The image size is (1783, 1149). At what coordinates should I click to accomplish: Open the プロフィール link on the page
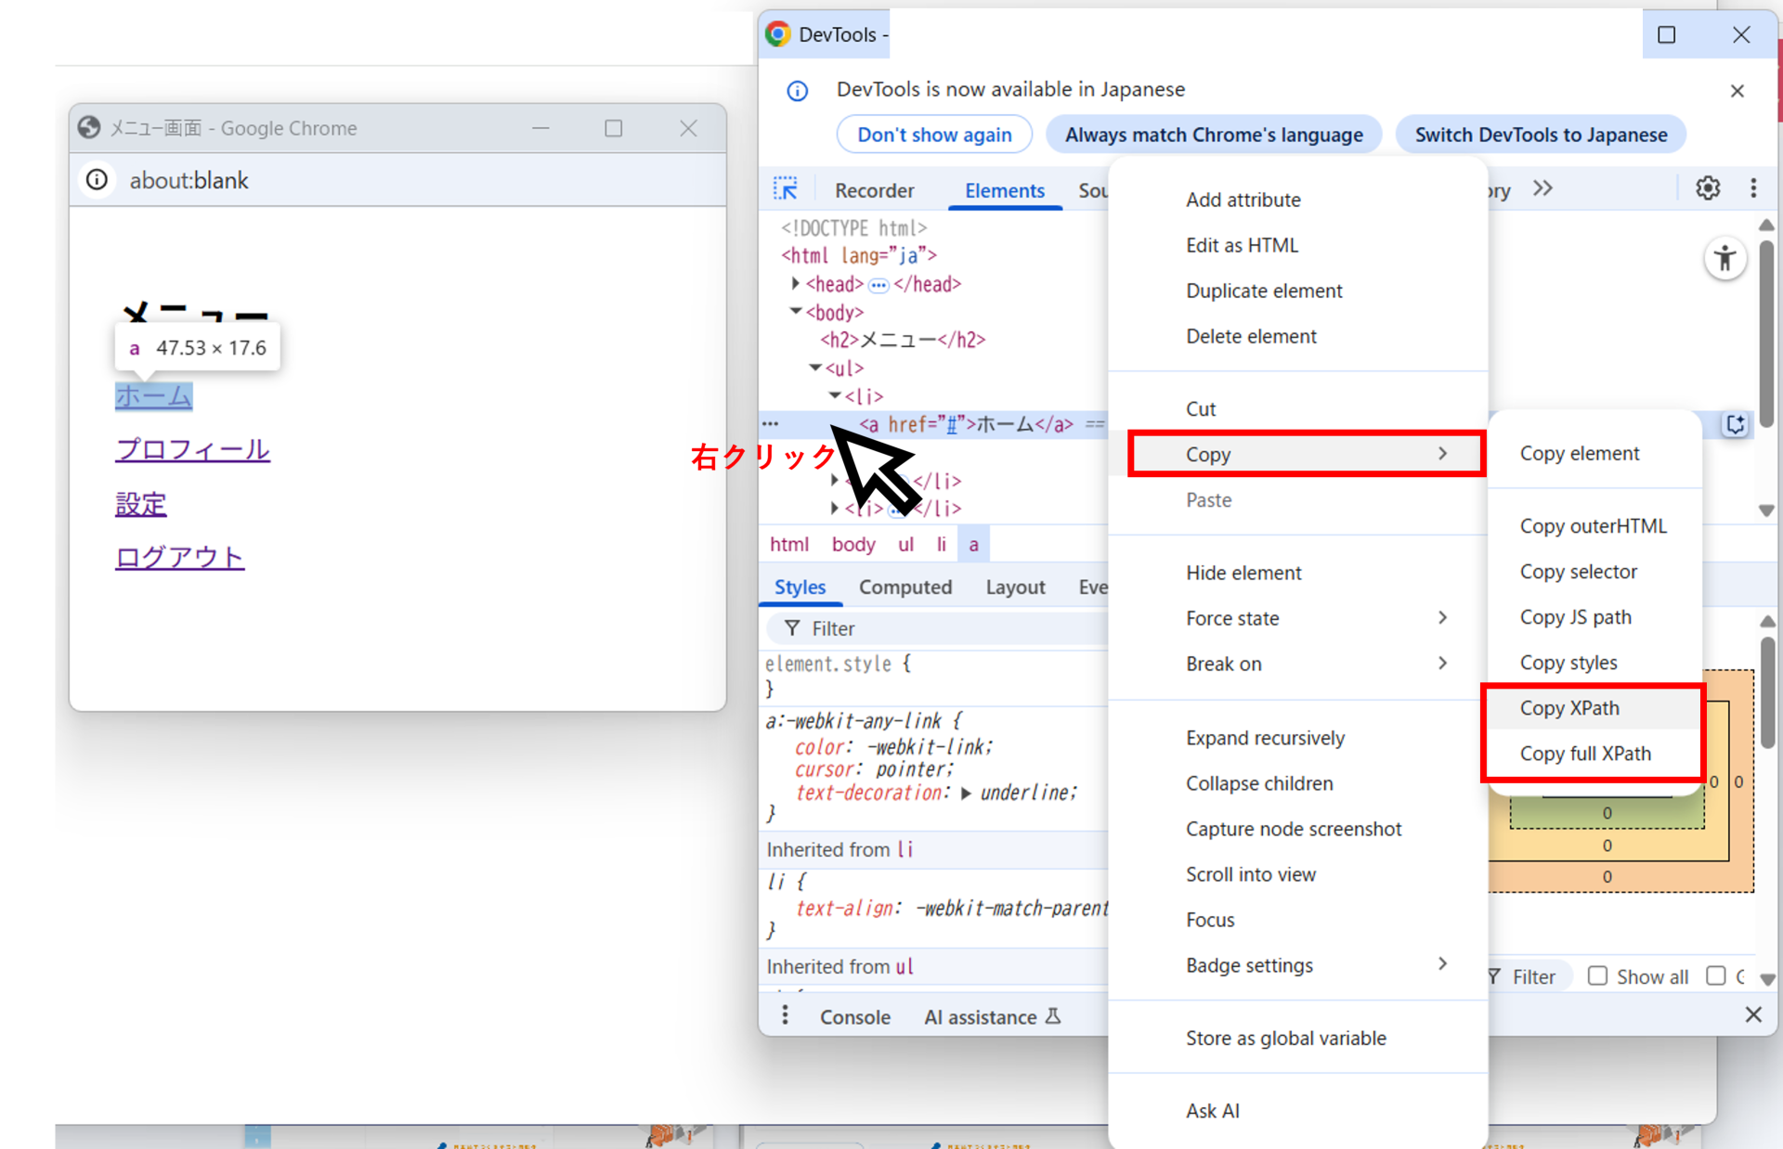pyautogui.click(x=192, y=450)
